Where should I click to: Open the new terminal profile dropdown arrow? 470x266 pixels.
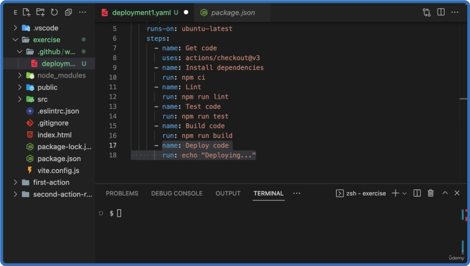[404, 193]
